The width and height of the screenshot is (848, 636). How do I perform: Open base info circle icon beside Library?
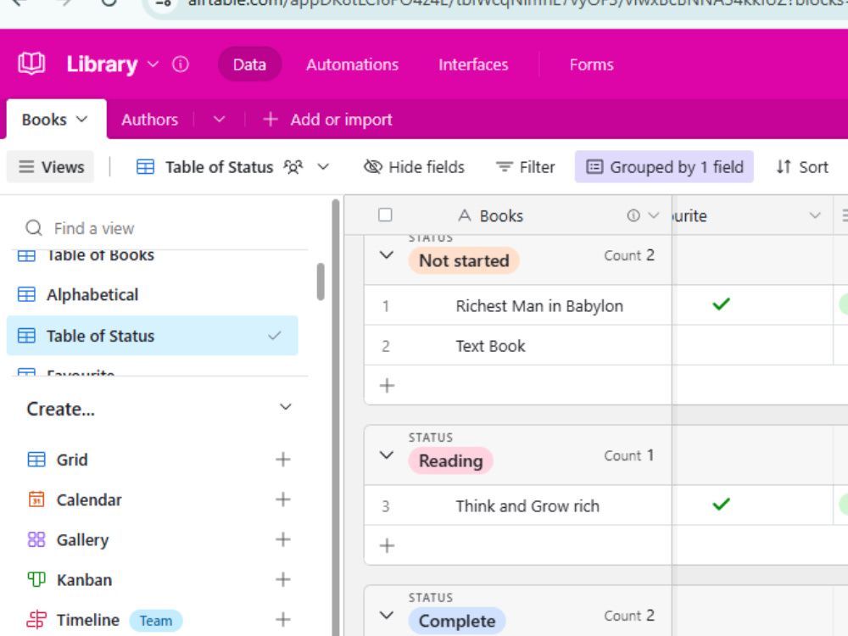[180, 64]
